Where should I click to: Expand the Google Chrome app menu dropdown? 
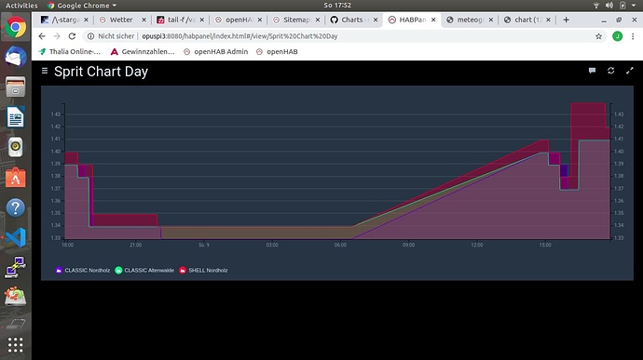82,6
